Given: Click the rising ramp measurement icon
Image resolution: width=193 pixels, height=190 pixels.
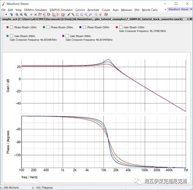Looking at the screenshot, I should pyautogui.click(x=90, y=15).
